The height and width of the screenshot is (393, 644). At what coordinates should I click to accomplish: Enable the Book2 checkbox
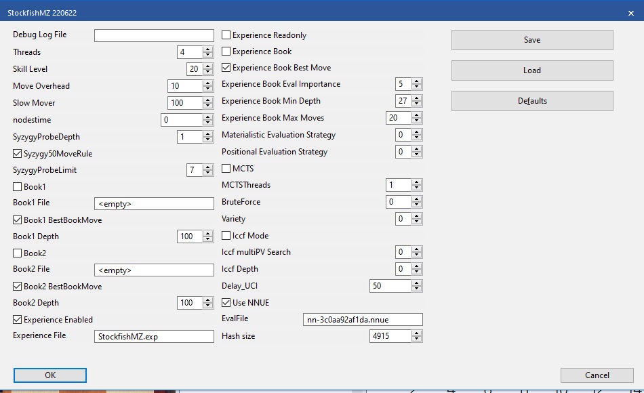pyautogui.click(x=17, y=253)
